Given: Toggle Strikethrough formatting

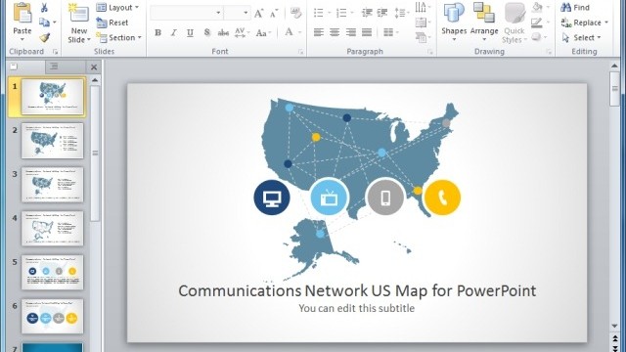Looking at the screenshot, I should [223, 32].
